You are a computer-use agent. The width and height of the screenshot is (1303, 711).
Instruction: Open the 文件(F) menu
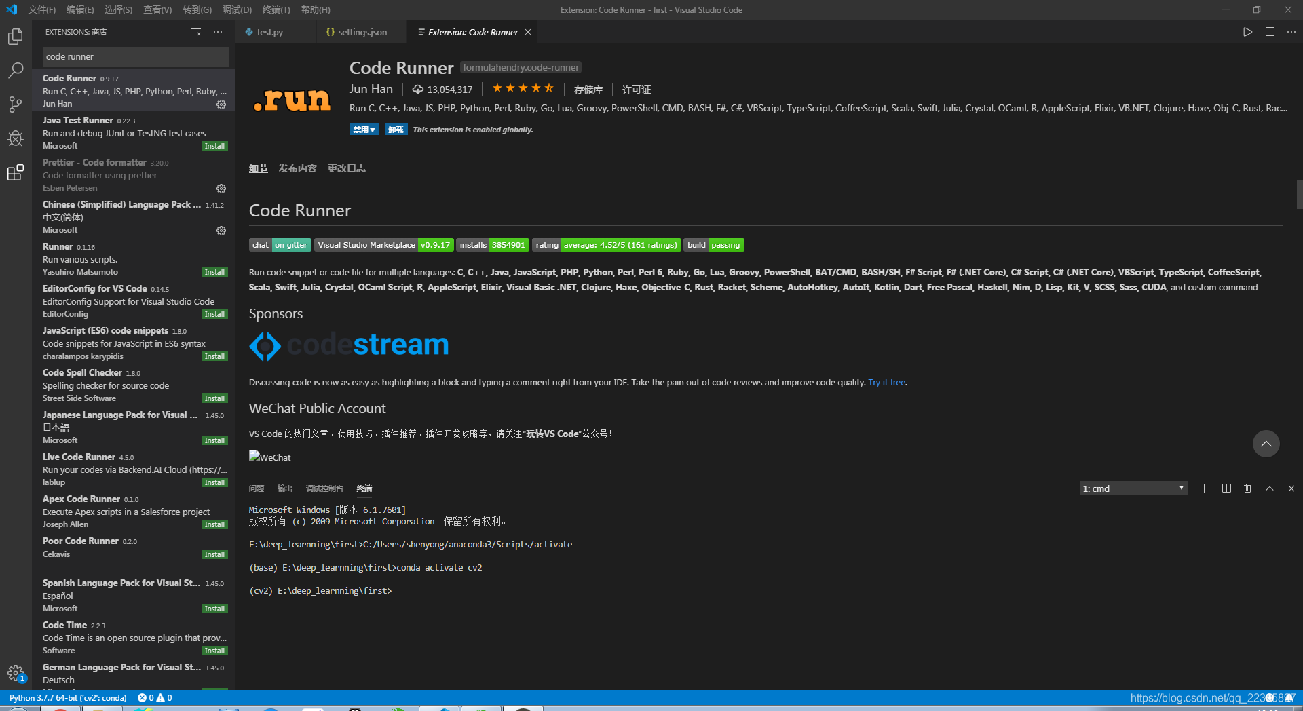pos(42,9)
